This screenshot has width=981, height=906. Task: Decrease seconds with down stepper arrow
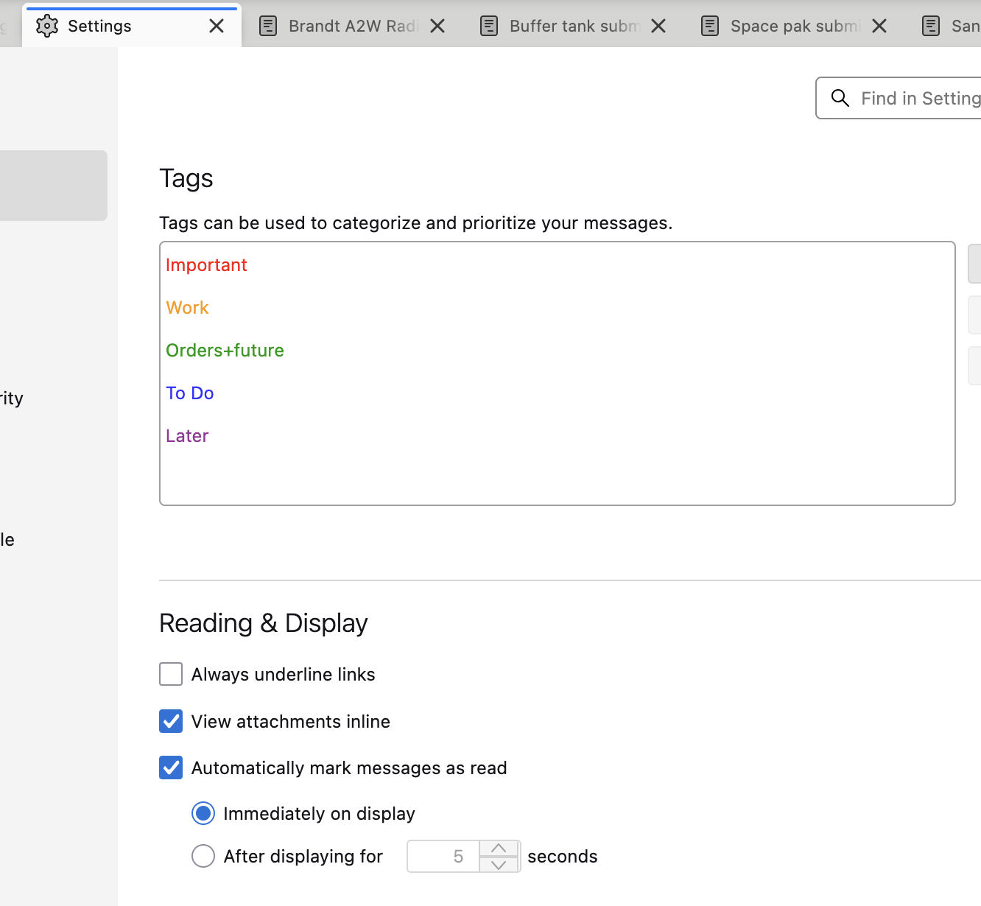point(499,865)
